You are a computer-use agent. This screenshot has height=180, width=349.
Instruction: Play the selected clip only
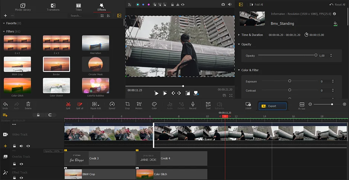tap(165, 93)
